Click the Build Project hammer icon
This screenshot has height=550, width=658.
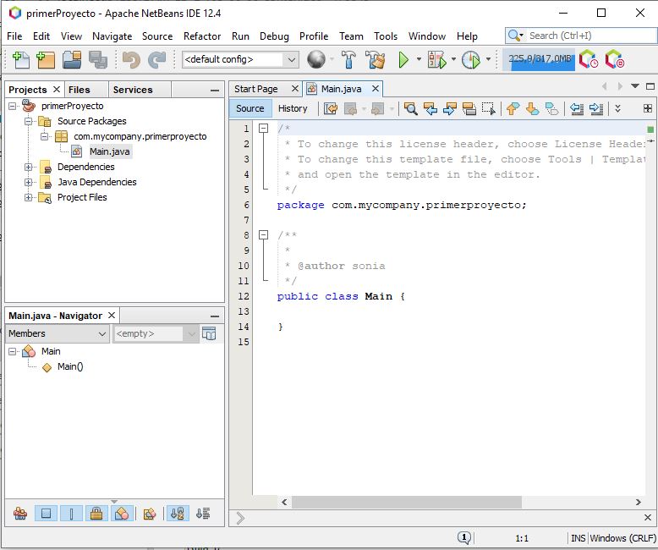pyautogui.click(x=348, y=59)
